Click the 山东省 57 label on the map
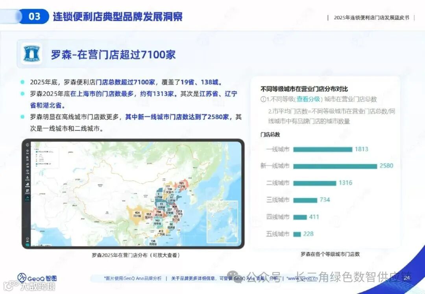This screenshot has height=294, width=425. click(172, 199)
